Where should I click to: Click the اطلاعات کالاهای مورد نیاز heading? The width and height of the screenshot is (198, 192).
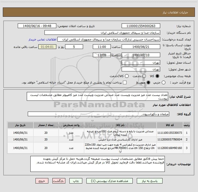click(x=172, y=105)
